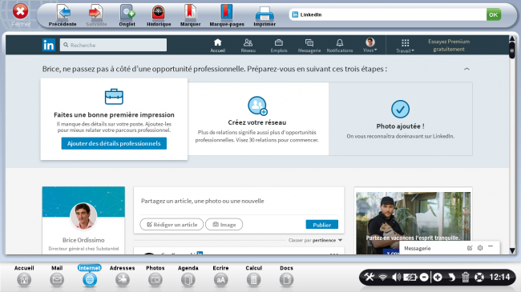Click the page scrollbar down arrow
Screen dimensions: 521x292
click(x=512, y=251)
